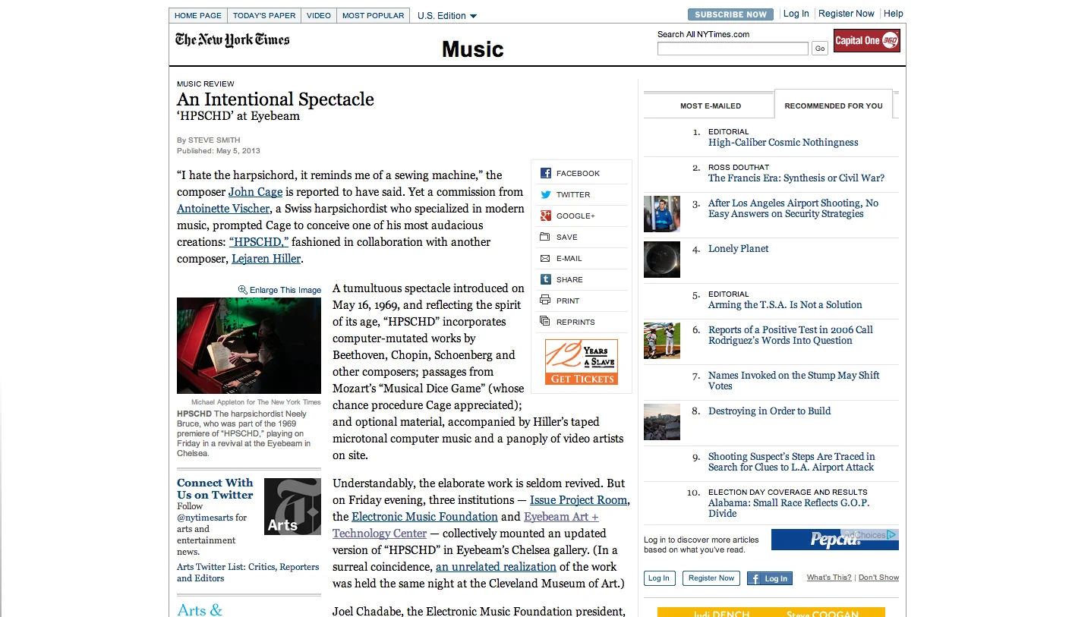This screenshot has height=617, width=1072.
Task: Select Today's Paper in the top navigation
Action: click(263, 15)
